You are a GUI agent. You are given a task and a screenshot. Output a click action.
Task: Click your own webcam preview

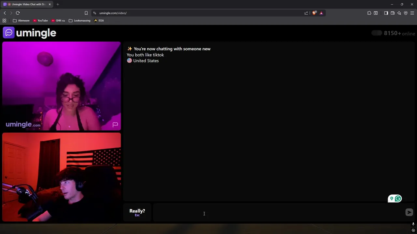[62, 177]
